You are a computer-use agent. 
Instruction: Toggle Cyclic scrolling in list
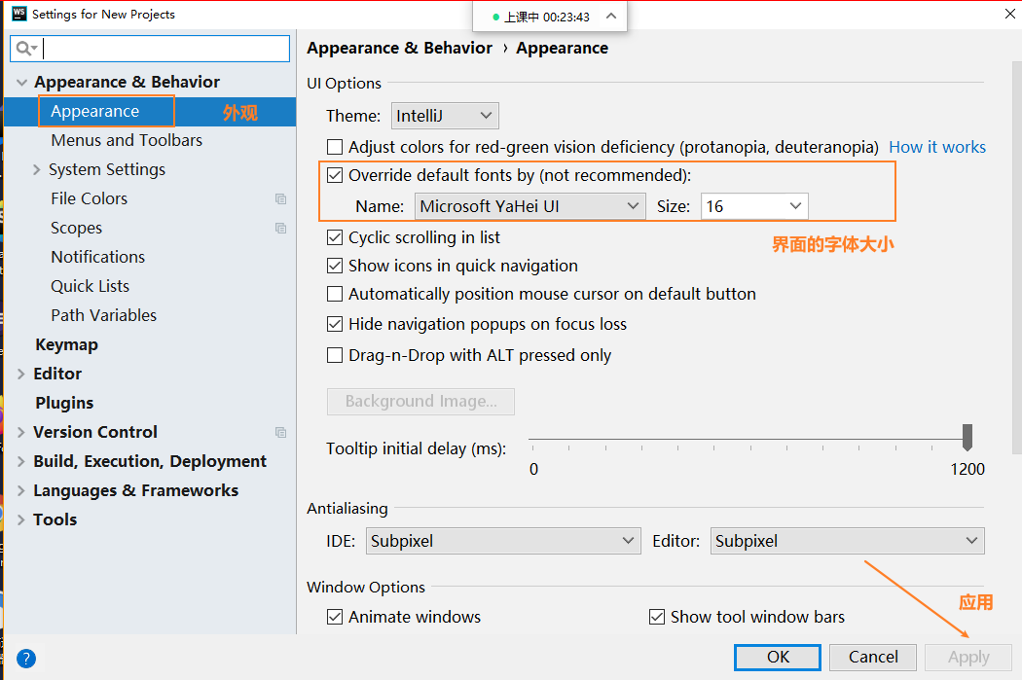click(335, 237)
